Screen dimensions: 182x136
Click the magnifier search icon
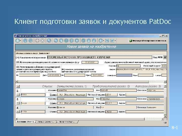49,41
